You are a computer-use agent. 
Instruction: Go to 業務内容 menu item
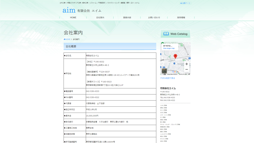pos(127,17)
